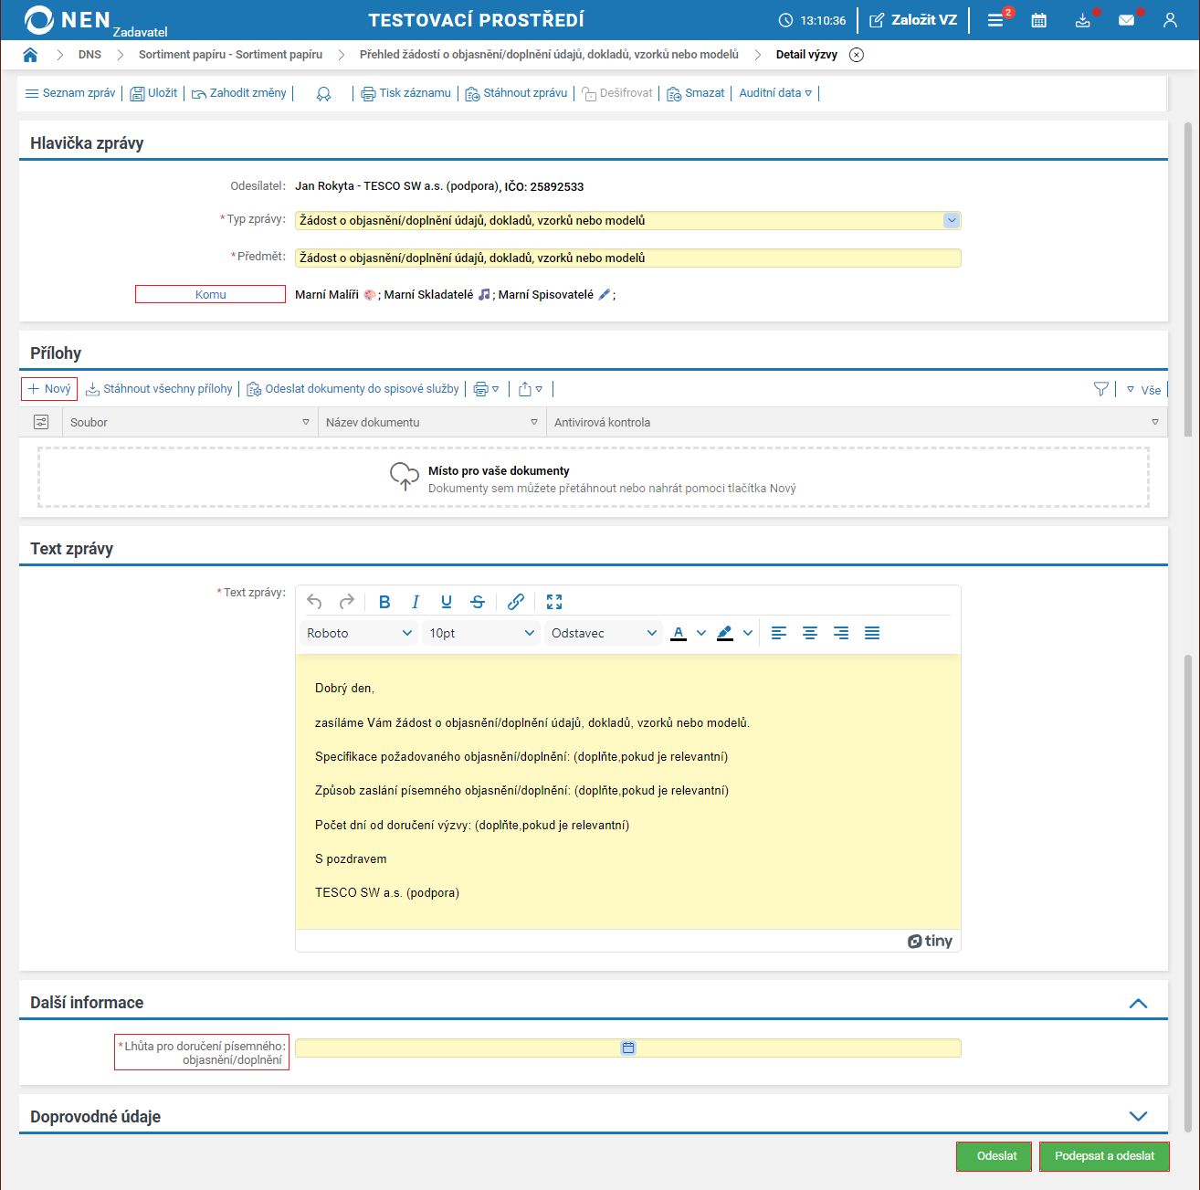Screen dimensions: 1200x1190
Task: Close the Detail výzvy breadcrumb tab
Action: coord(857,55)
